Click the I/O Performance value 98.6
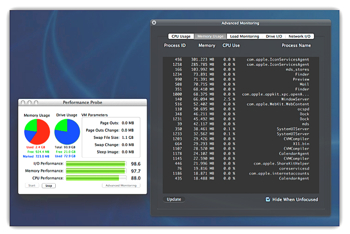 [x=136, y=164]
